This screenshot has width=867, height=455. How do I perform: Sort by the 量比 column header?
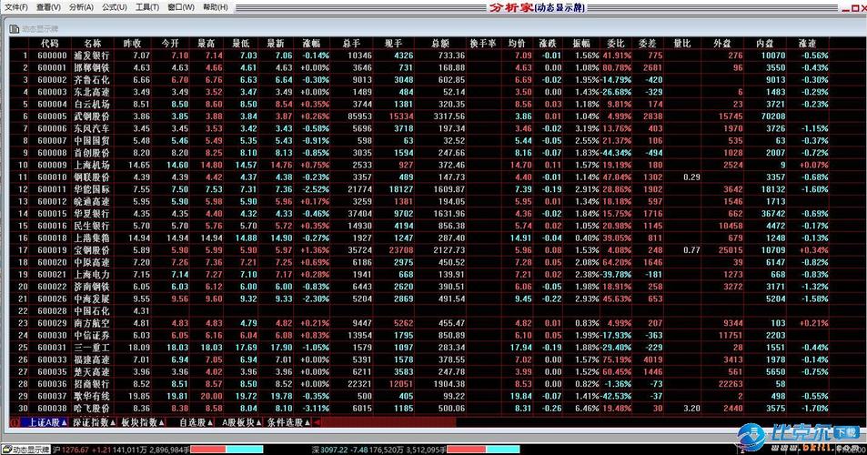[681, 43]
